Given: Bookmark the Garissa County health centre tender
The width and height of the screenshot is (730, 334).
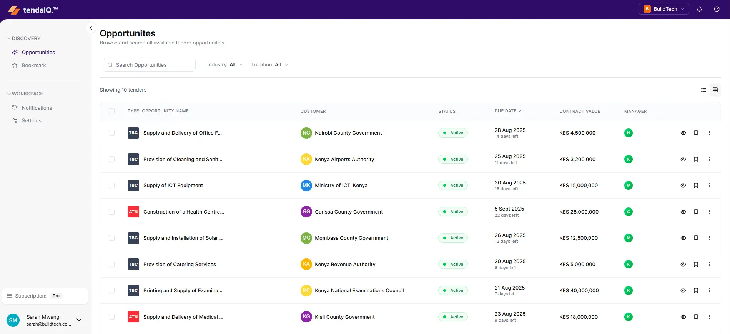Looking at the screenshot, I should tap(696, 212).
